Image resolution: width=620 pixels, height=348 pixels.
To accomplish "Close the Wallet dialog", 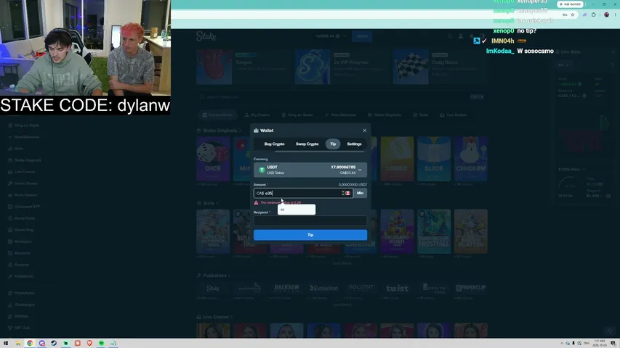I will (x=365, y=130).
